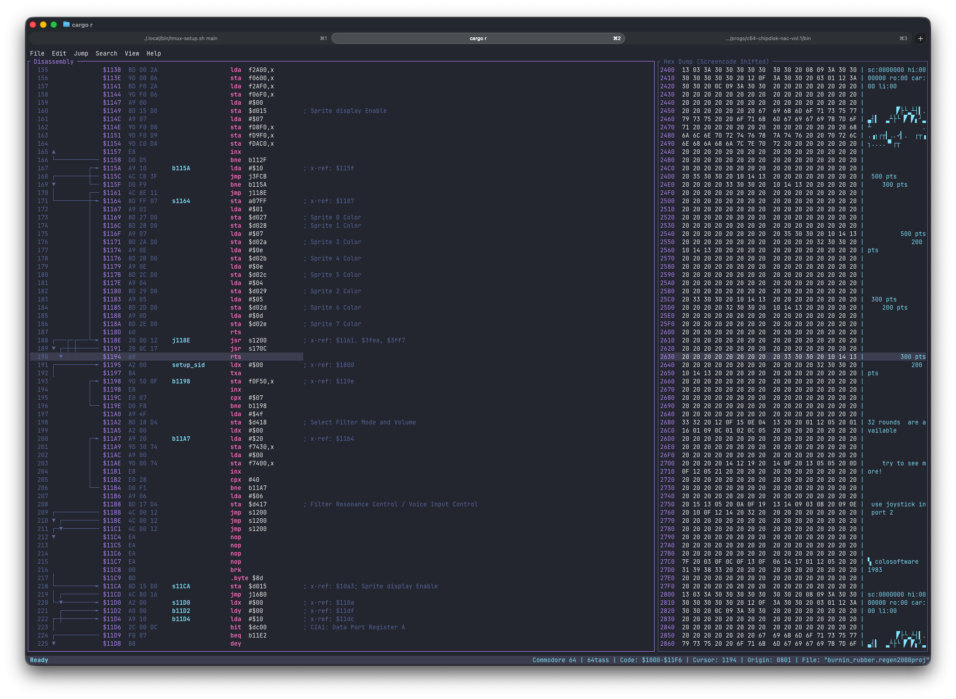Click the folder icon in the window title bar
The width and height of the screenshot is (956, 699).
tap(66, 25)
